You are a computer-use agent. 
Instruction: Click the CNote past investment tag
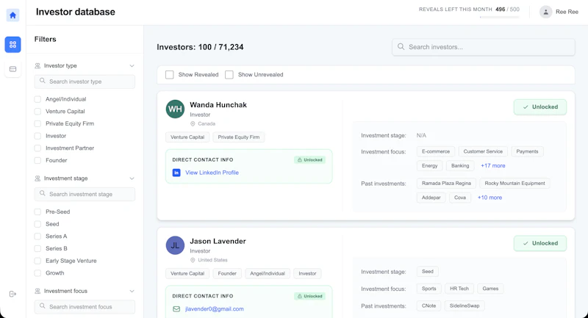tap(429, 306)
